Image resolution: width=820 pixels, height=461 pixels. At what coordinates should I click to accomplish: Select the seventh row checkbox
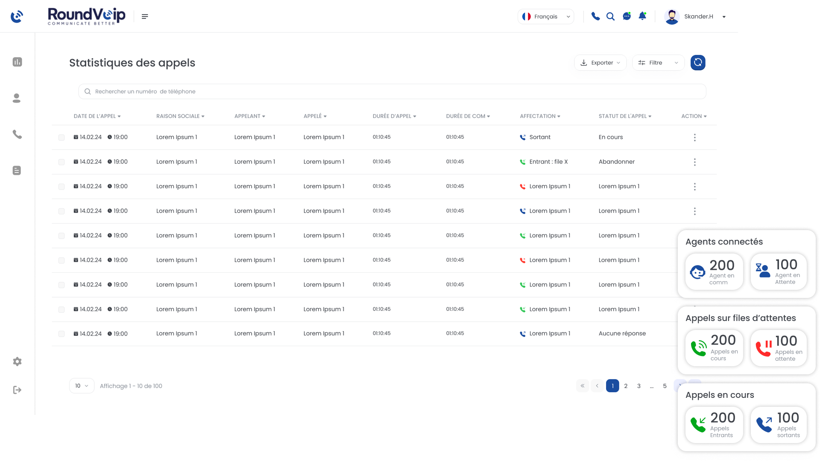61,285
